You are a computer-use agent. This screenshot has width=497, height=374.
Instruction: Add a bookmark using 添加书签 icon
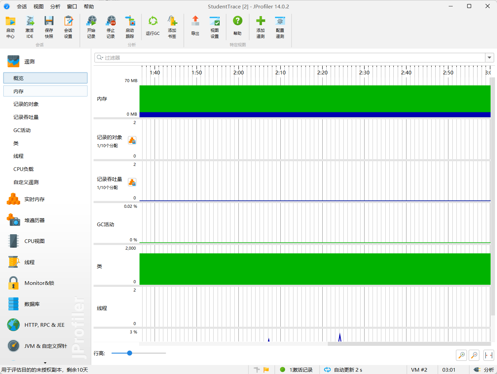172,21
